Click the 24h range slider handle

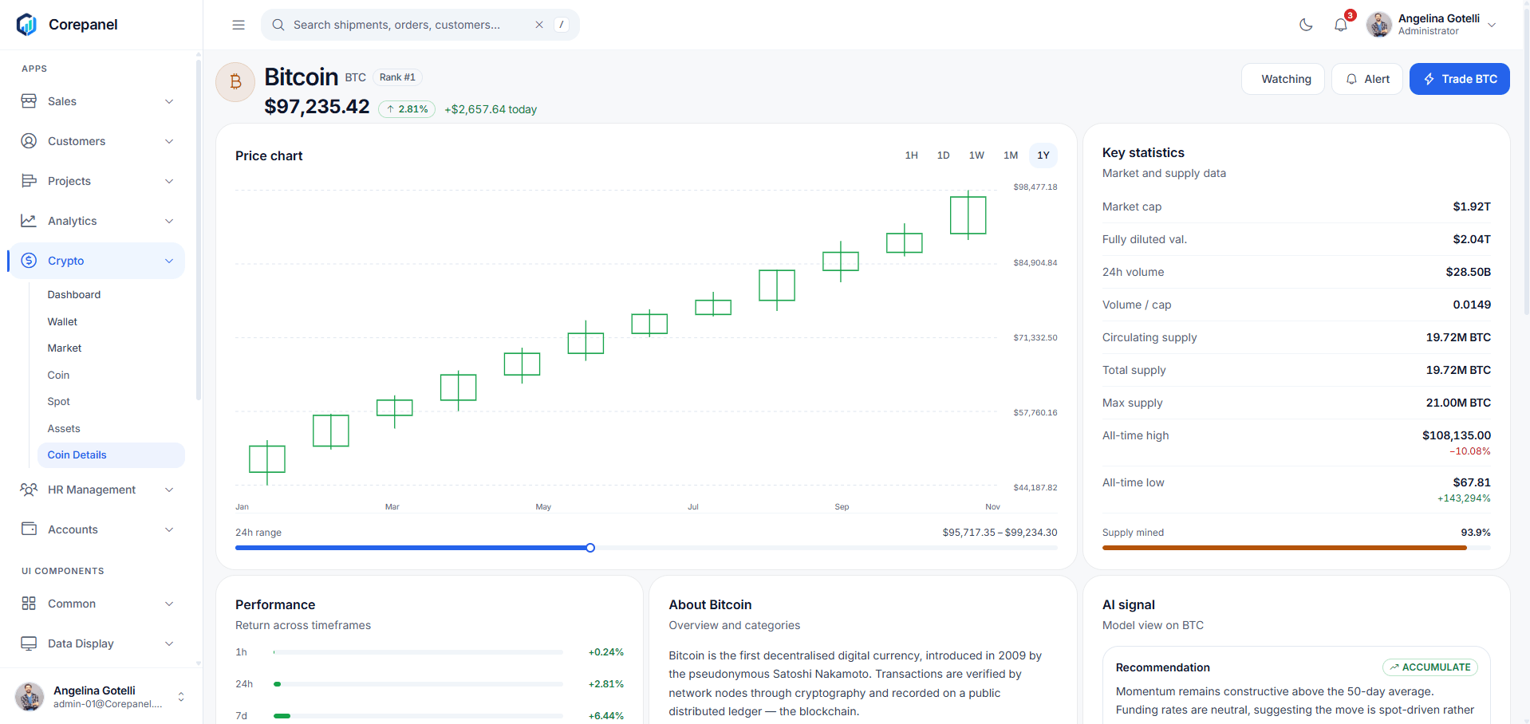[590, 548]
